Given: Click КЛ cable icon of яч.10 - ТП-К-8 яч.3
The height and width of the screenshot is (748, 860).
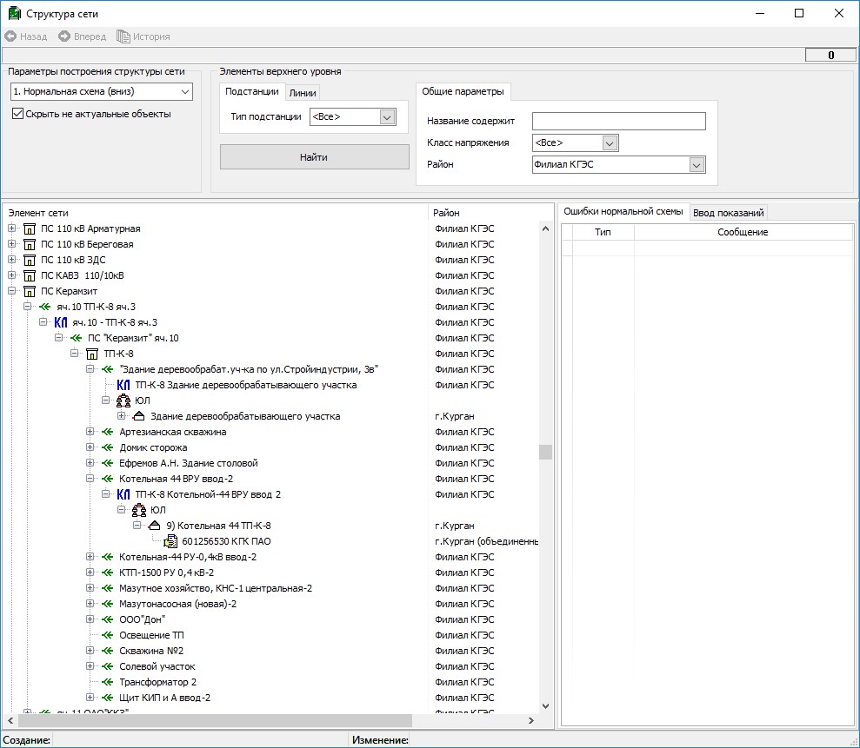Looking at the screenshot, I should point(60,322).
